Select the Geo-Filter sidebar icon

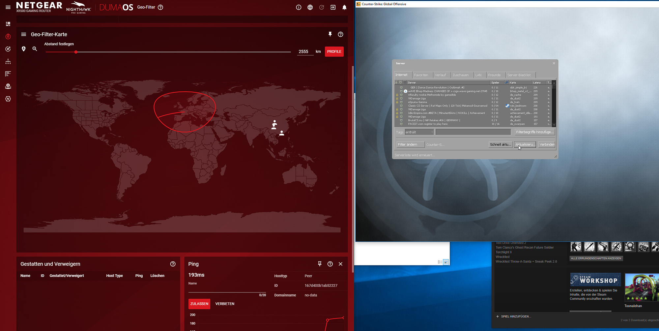(x=8, y=36)
